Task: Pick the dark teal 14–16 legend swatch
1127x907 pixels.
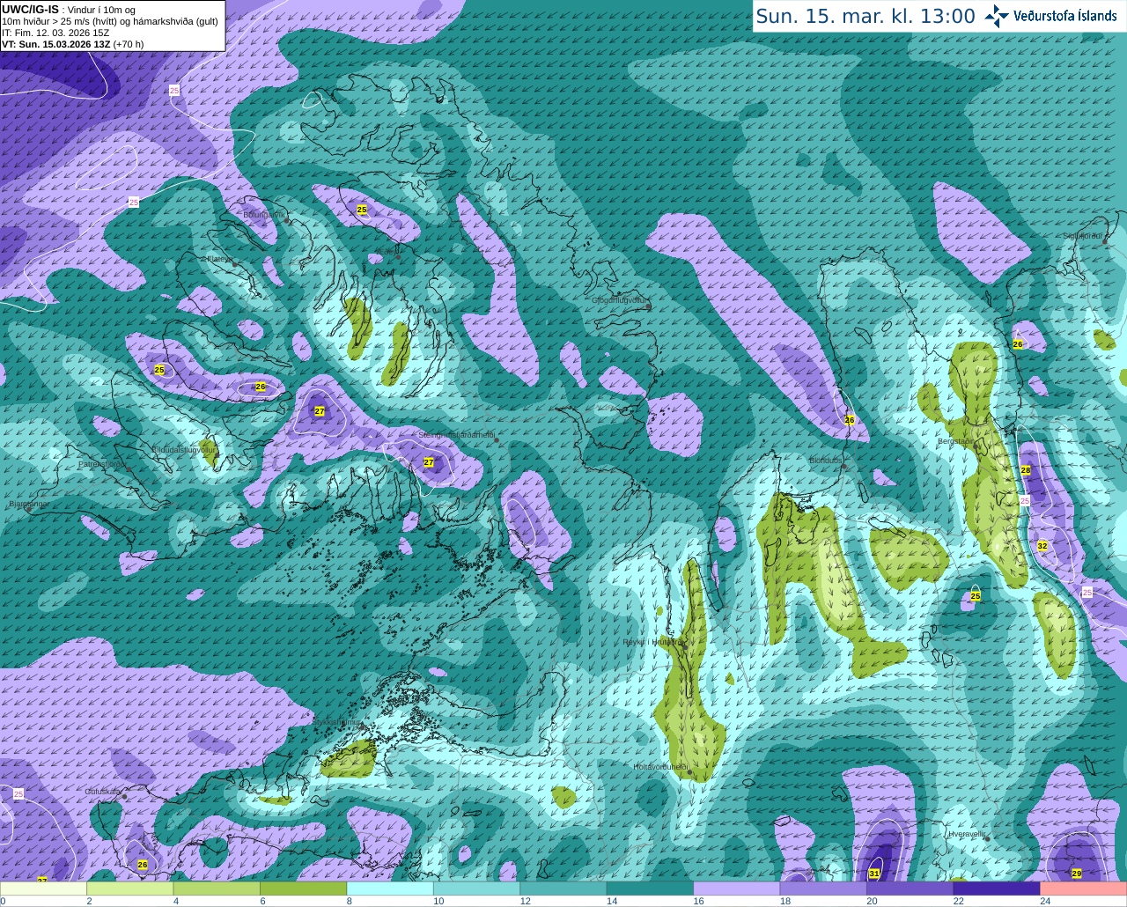Action: click(x=651, y=889)
